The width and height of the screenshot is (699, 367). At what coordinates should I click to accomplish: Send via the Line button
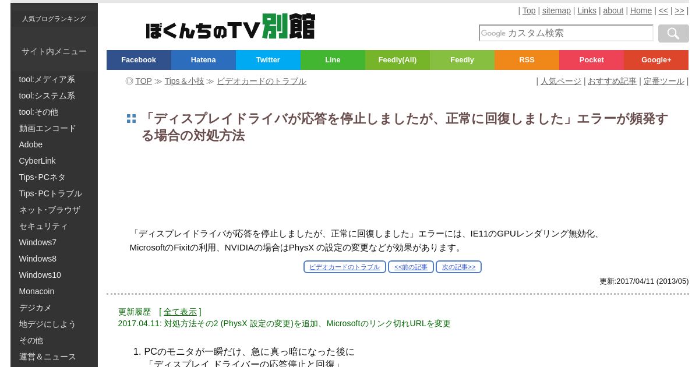[333, 60]
